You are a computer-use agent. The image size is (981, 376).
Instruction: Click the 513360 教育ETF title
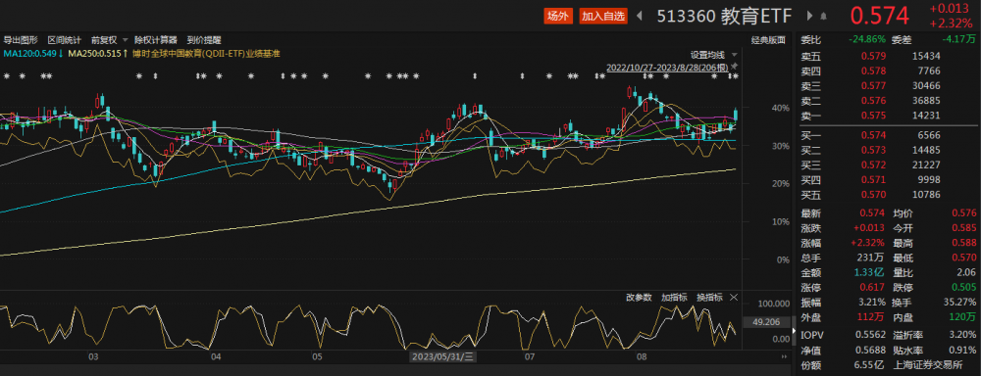(x=725, y=17)
